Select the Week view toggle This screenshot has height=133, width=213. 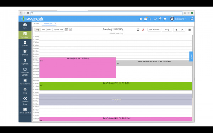coord(43,29)
